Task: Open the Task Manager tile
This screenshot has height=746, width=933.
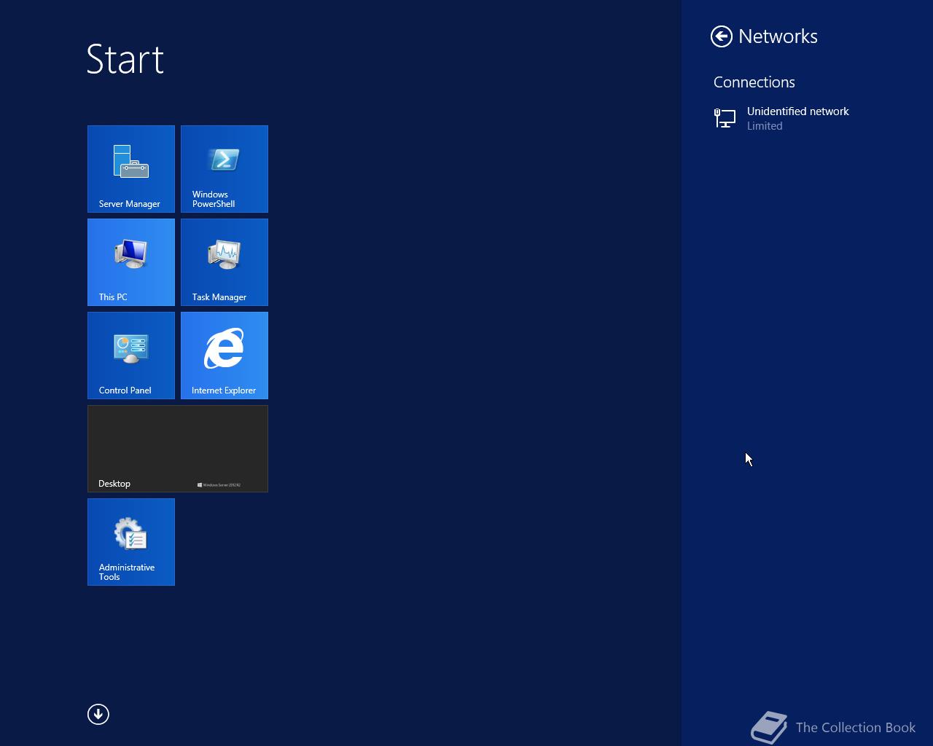Action: click(225, 262)
